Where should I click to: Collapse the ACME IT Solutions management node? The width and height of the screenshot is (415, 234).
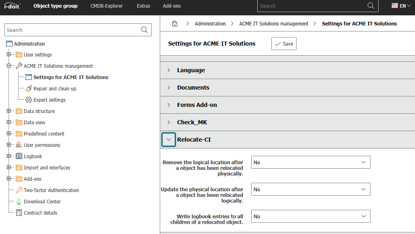pos(9,66)
